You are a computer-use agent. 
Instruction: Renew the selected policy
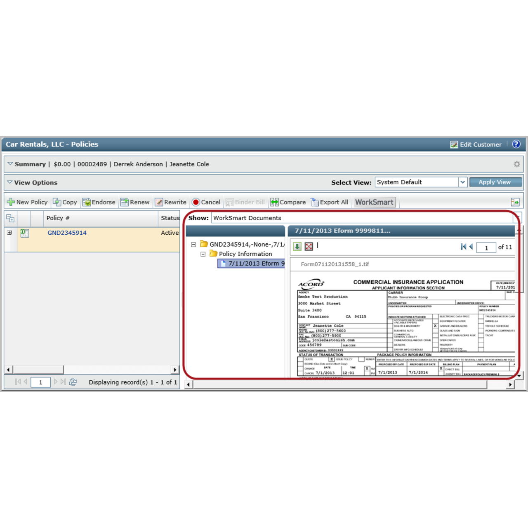[134, 202]
